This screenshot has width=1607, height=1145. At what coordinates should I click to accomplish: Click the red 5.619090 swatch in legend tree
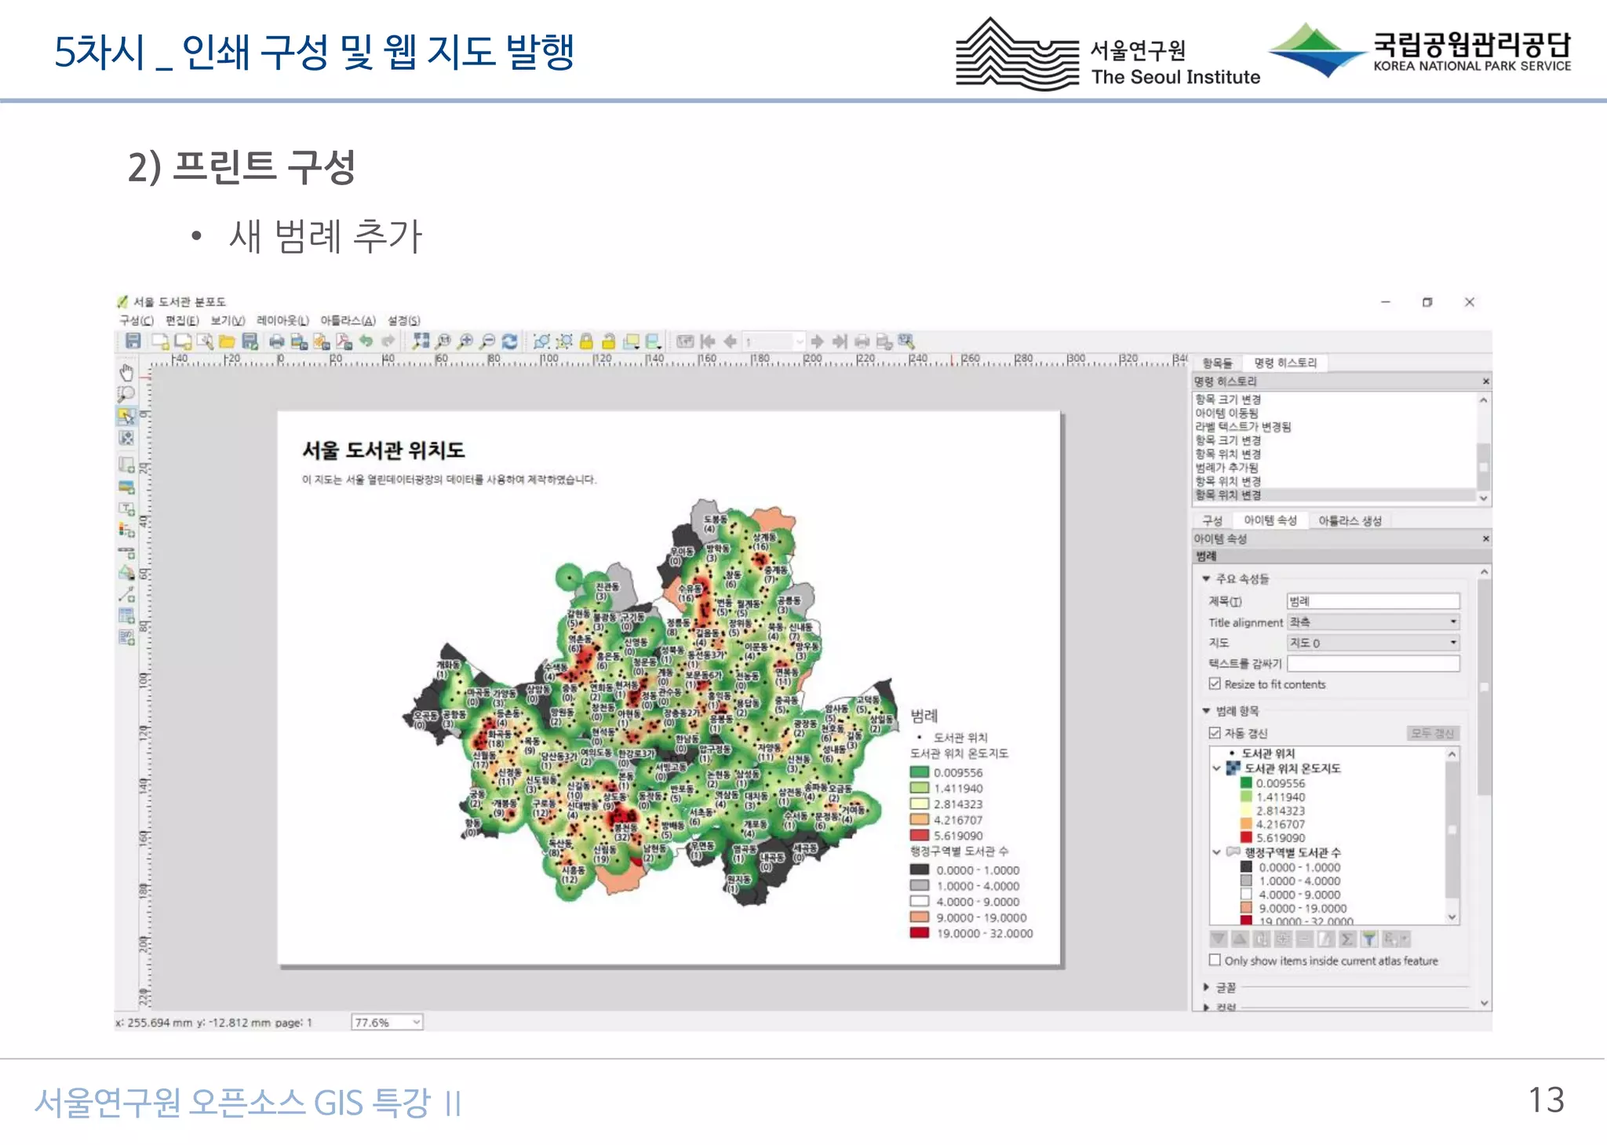(x=1246, y=837)
